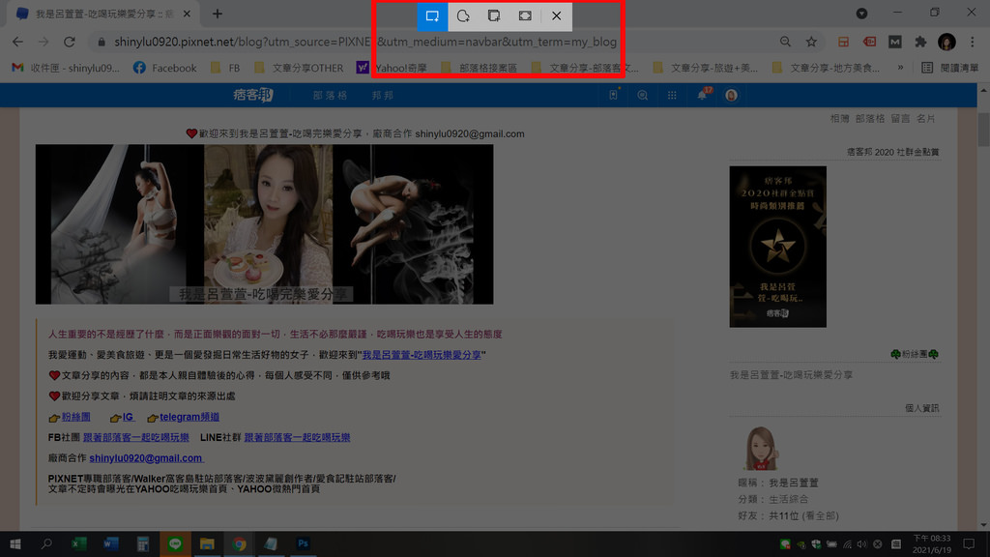Screen dimensions: 990x557
Task: Click the navbar bookmark icon
Action: 613,96
